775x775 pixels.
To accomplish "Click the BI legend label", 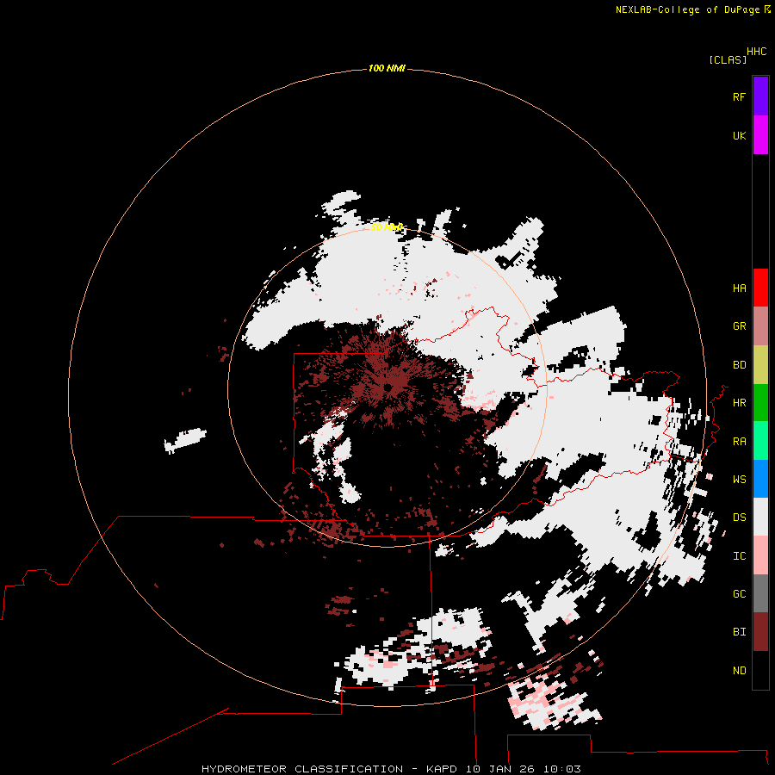I will (x=739, y=632).
